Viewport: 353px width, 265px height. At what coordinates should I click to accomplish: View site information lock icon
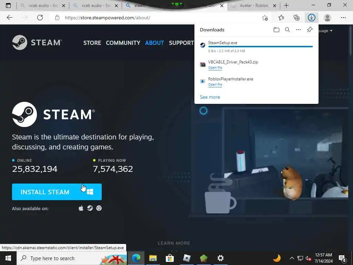[57, 18]
